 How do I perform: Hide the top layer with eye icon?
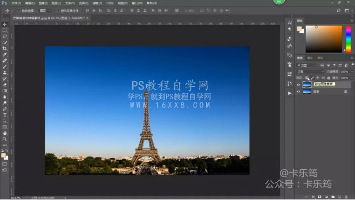click(298, 85)
